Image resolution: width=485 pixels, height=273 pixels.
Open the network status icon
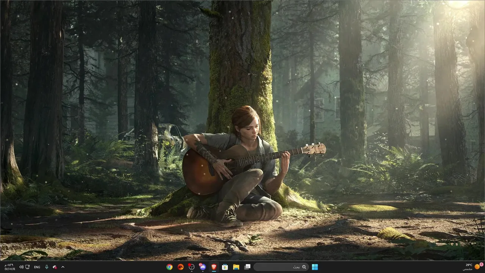click(28, 267)
